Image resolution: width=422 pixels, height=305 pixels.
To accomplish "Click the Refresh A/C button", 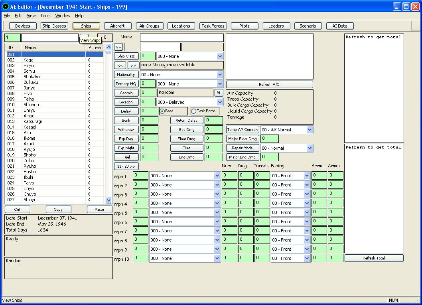I will (x=269, y=84).
